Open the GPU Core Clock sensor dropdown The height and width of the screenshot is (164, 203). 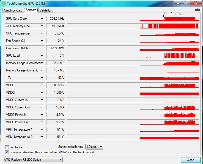[x=42, y=19]
